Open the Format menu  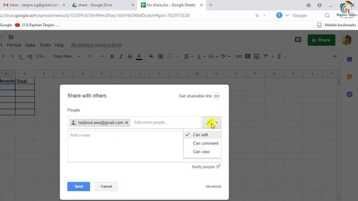coord(14,45)
